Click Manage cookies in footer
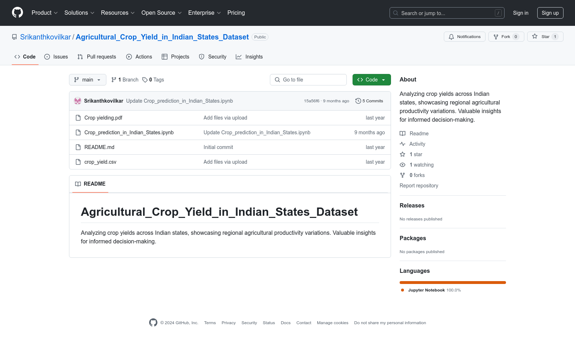Viewport: 575px width, 359px height. 332,323
